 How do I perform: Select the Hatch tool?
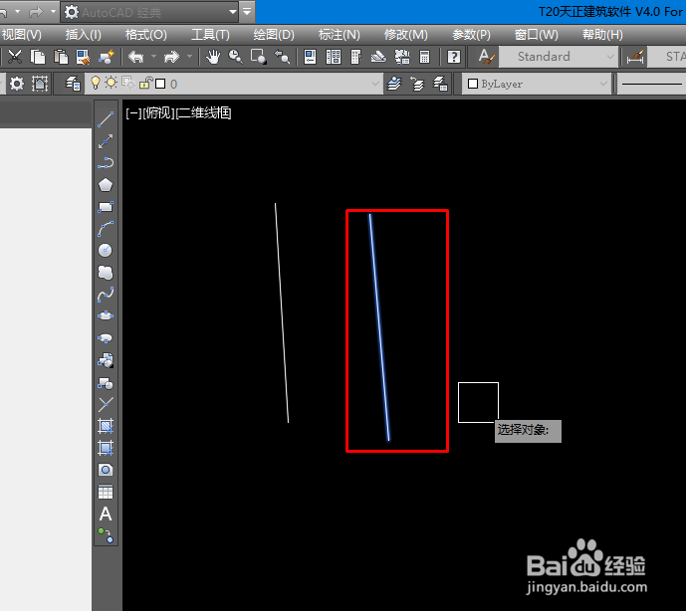(106, 426)
